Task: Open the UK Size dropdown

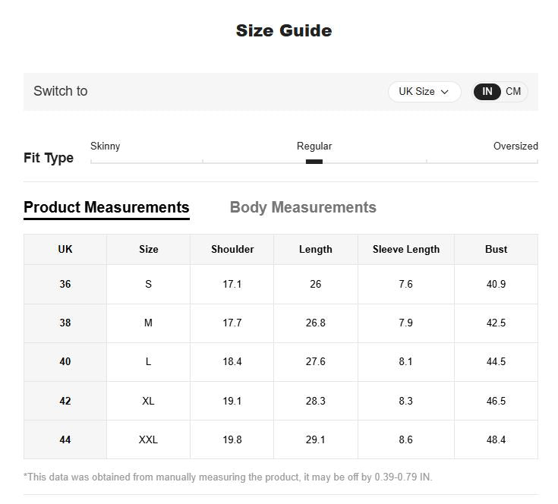Action: [424, 92]
